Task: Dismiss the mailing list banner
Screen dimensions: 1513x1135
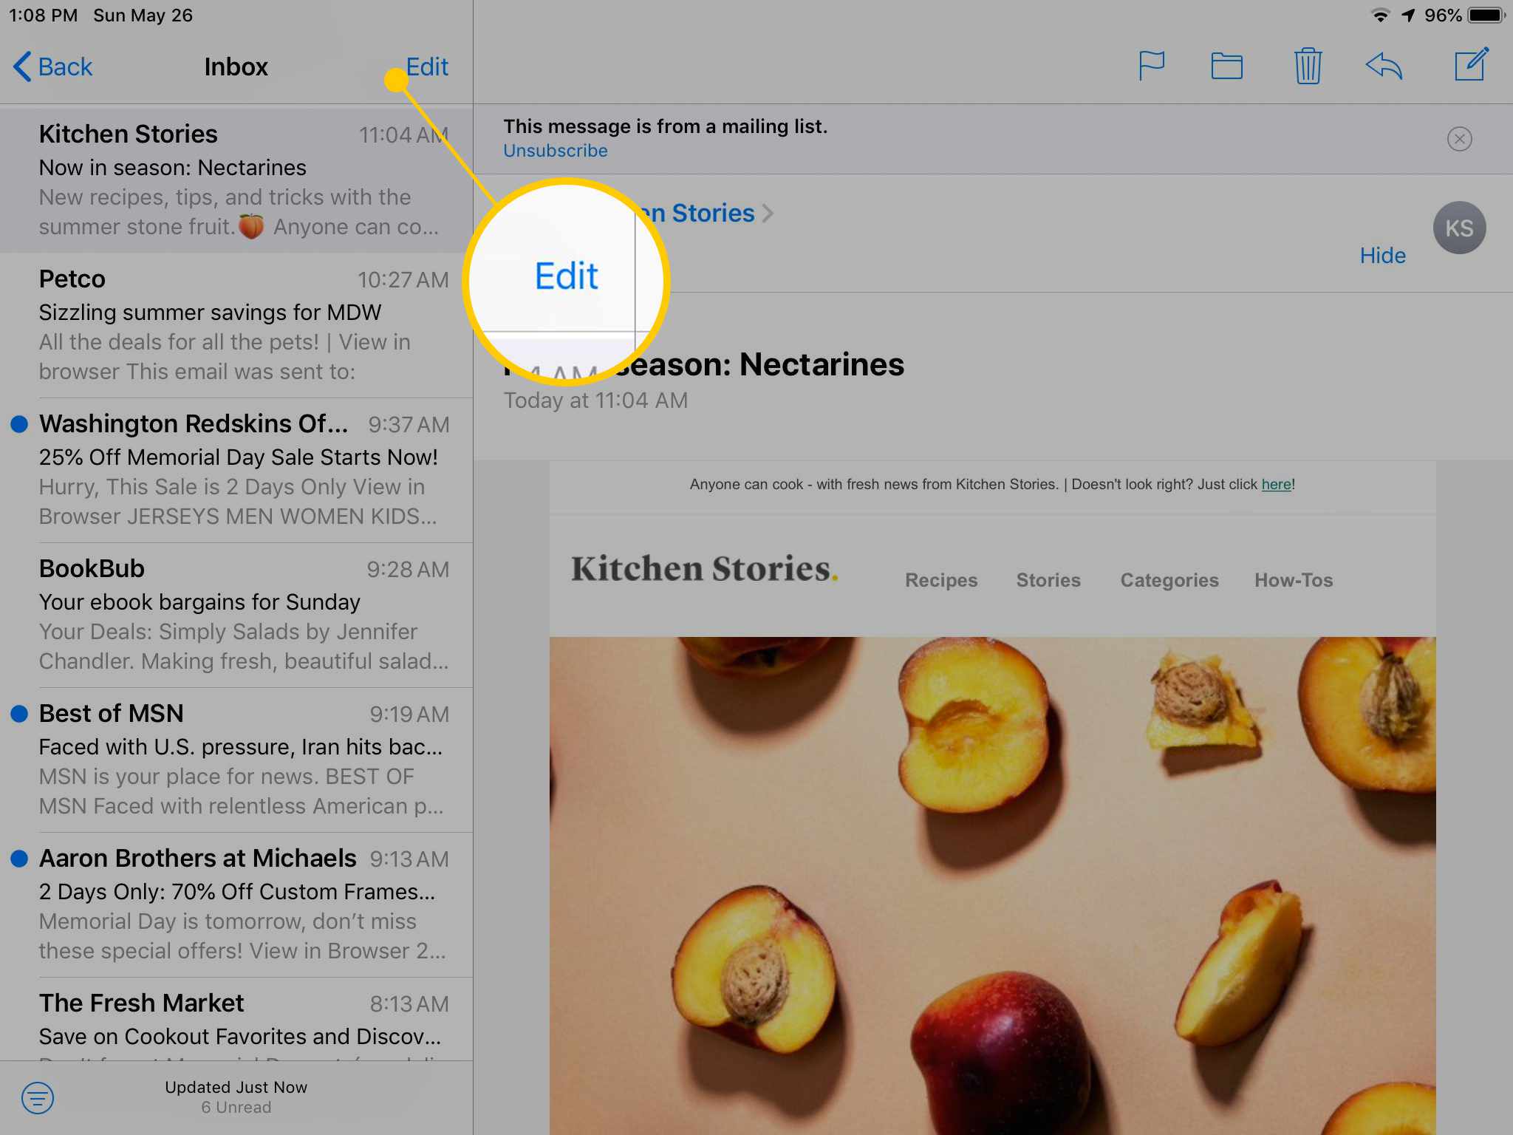Action: coord(1459,139)
